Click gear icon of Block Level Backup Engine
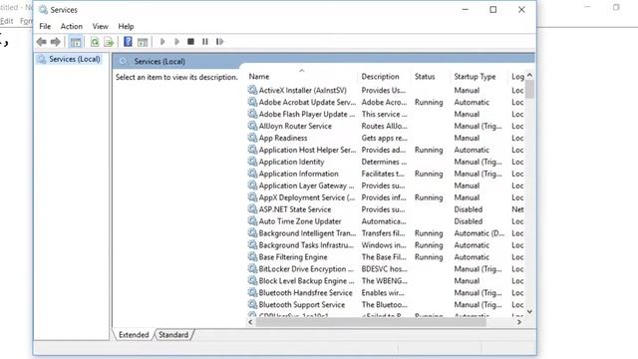The height and width of the screenshot is (359, 638). click(x=252, y=280)
